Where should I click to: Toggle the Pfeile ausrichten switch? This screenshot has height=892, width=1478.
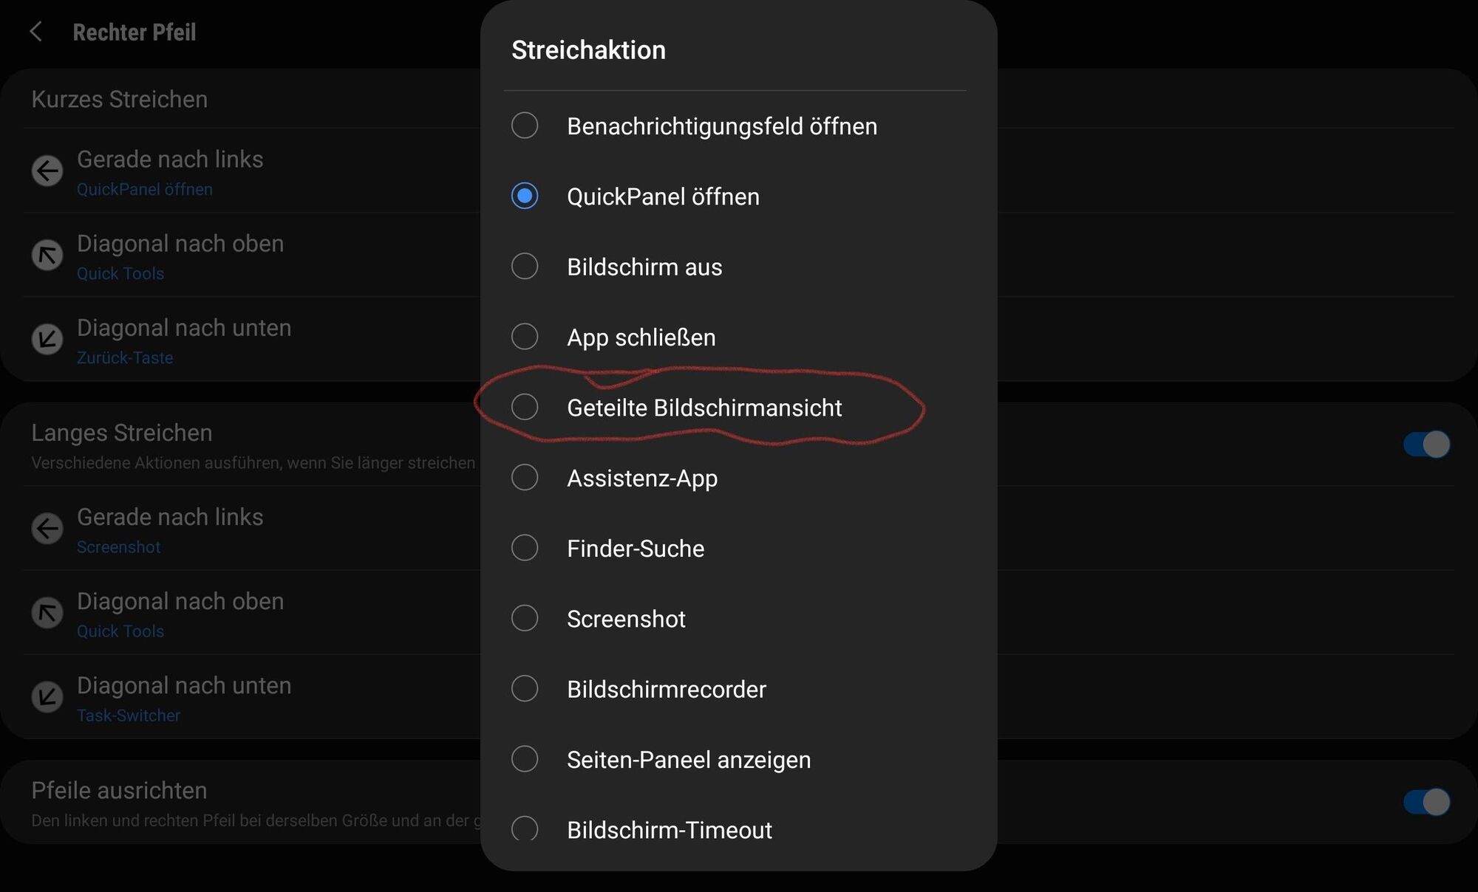1426,802
